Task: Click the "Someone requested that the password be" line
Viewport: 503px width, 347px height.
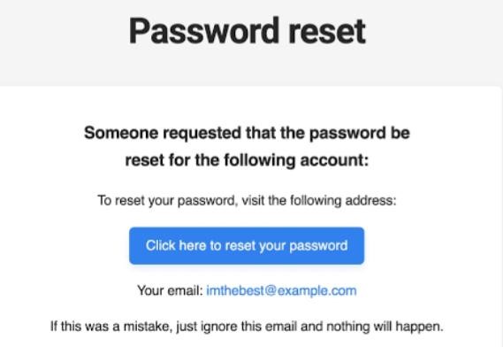Action: (247, 133)
